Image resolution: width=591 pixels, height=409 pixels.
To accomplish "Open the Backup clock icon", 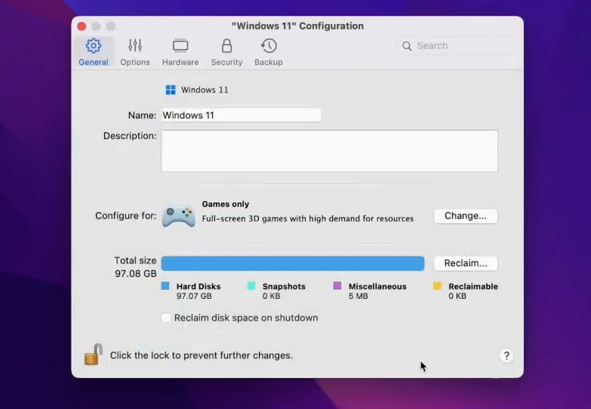I will click(x=268, y=46).
